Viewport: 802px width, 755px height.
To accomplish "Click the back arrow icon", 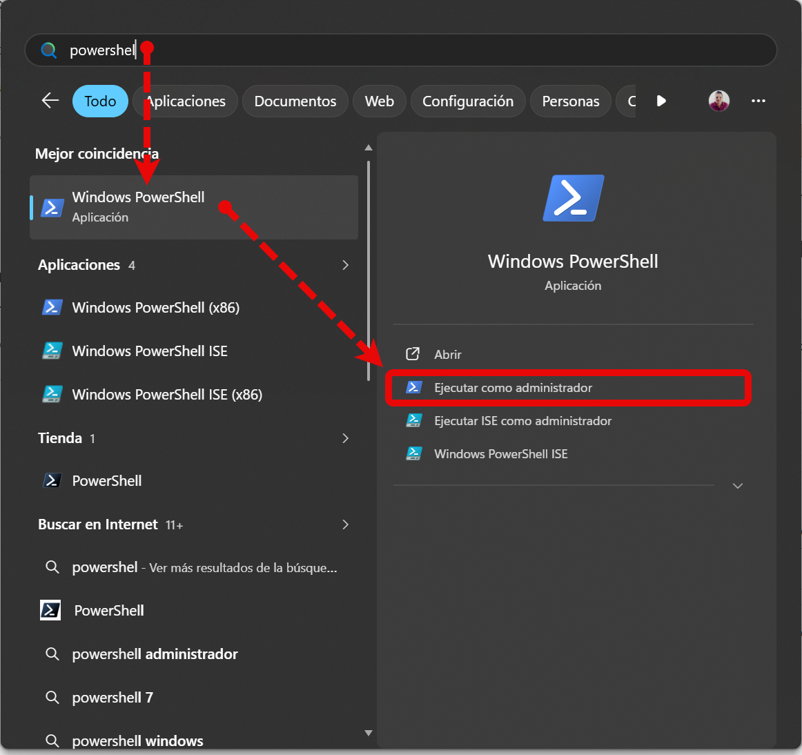I will (50, 101).
